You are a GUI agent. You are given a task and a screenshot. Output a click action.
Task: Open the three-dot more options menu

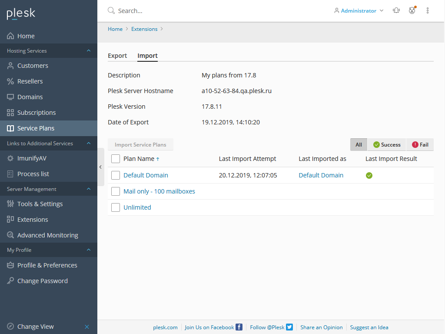[428, 10]
